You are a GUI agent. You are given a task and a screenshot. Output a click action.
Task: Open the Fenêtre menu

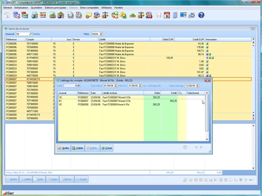click(119, 8)
